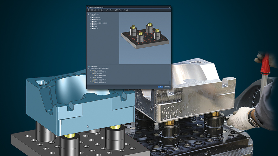Click the X-shaped inward arrows toolbar icon
The image size is (278, 156).
(x=92, y=10)
